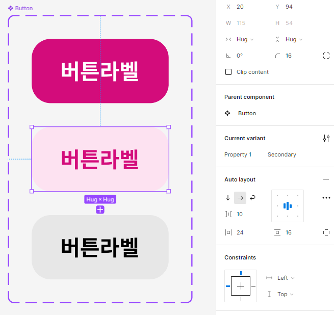Click the X position field showing 20
Image resolution: width=334 pixels, height=315 pixels.
[x=240, y=7]
